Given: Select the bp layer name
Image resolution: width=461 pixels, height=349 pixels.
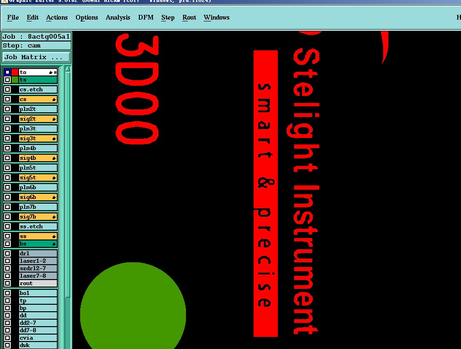Looking at the screenshot, I should (38, 308).
